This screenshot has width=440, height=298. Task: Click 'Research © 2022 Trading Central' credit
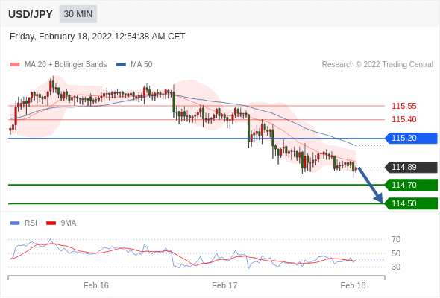[x=377, y=65]
